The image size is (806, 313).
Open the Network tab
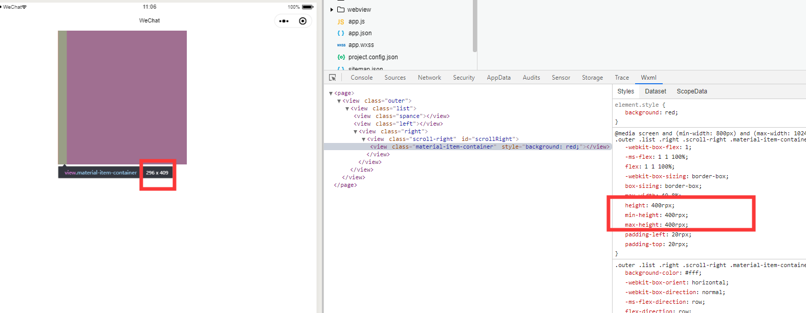point(429,78)
